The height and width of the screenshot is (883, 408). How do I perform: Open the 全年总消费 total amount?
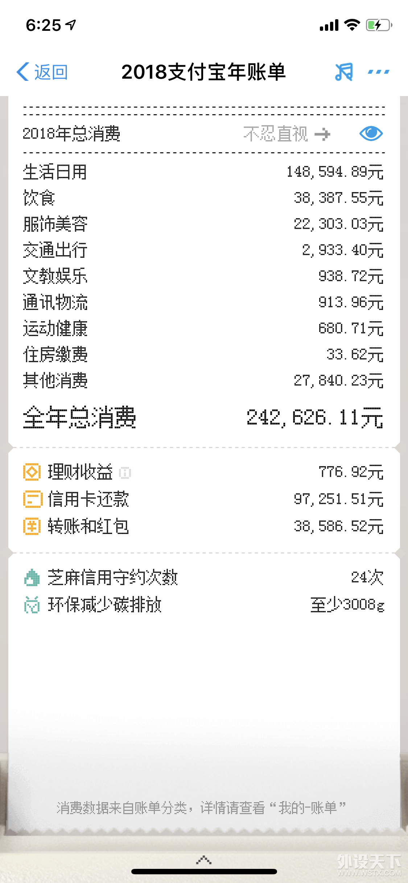(x=315, y=417)
